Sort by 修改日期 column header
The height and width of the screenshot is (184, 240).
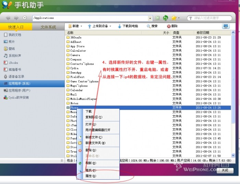click(213, 33)
